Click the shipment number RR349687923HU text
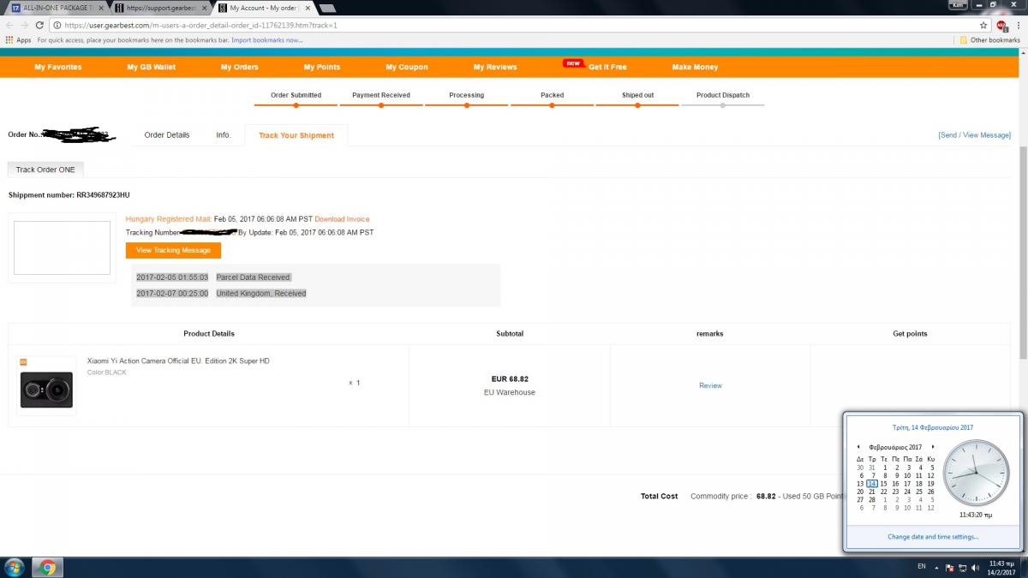This screenshot has width=1028, height=578. 103,195
